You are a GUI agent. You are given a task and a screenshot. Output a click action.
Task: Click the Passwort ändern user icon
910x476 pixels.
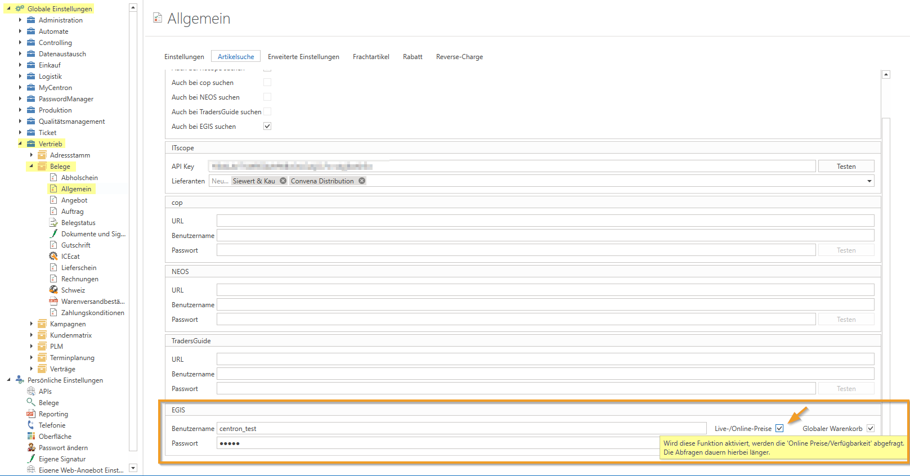coord(31,448)
